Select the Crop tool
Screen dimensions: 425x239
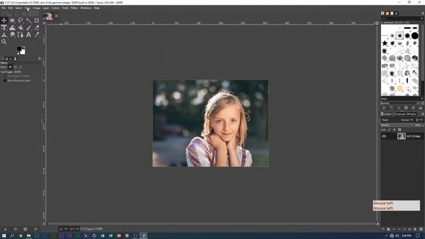coord(37,21)
